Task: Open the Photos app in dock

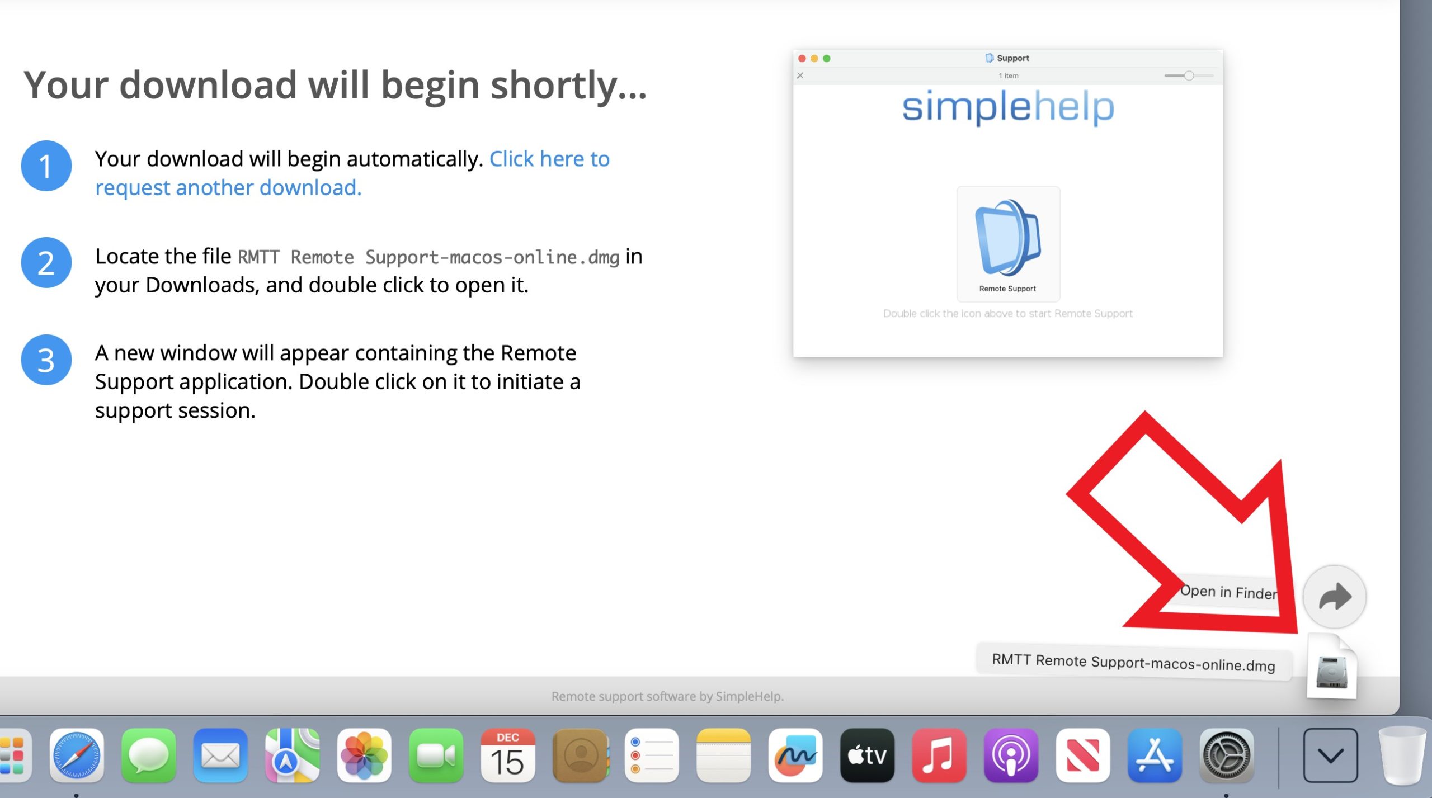Action: tap(364, 755)
